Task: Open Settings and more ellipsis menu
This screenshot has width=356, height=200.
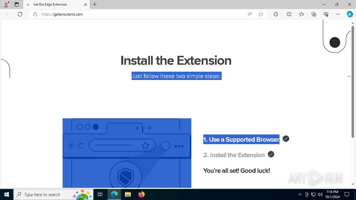Action: (338, 14)
